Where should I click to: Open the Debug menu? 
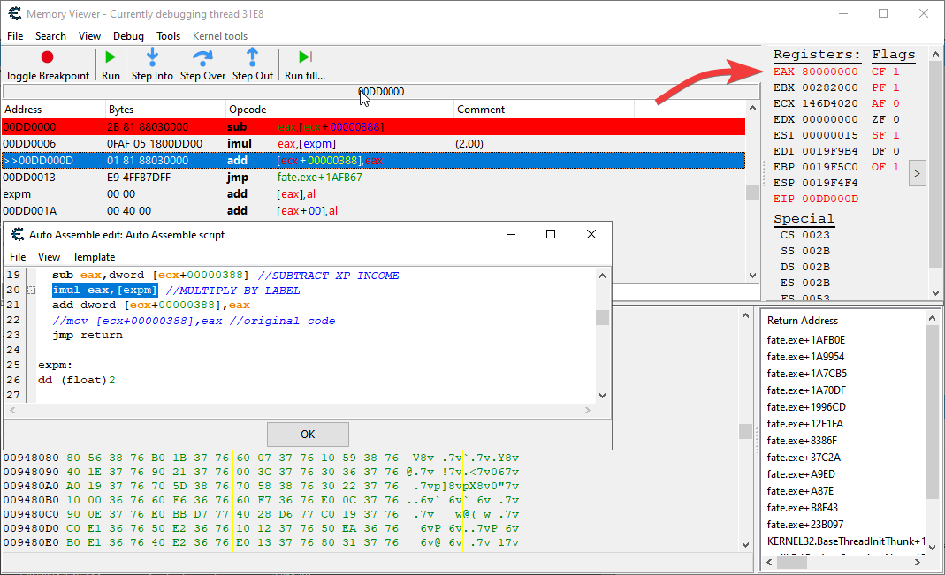128,36
